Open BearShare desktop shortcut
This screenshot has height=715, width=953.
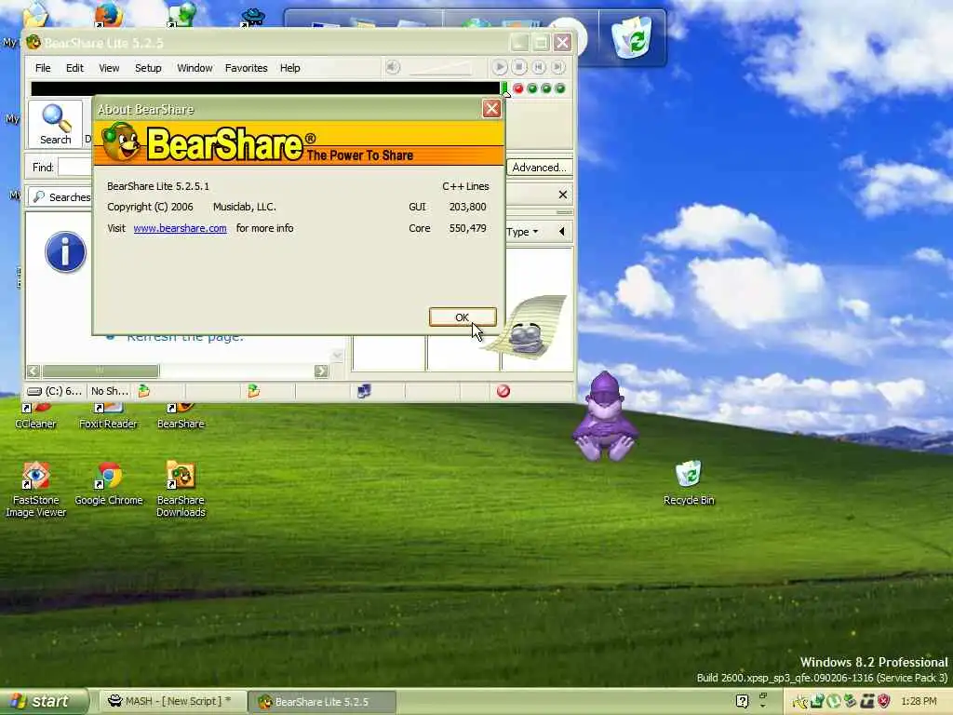pyautogui.click(x=181, y=416)
